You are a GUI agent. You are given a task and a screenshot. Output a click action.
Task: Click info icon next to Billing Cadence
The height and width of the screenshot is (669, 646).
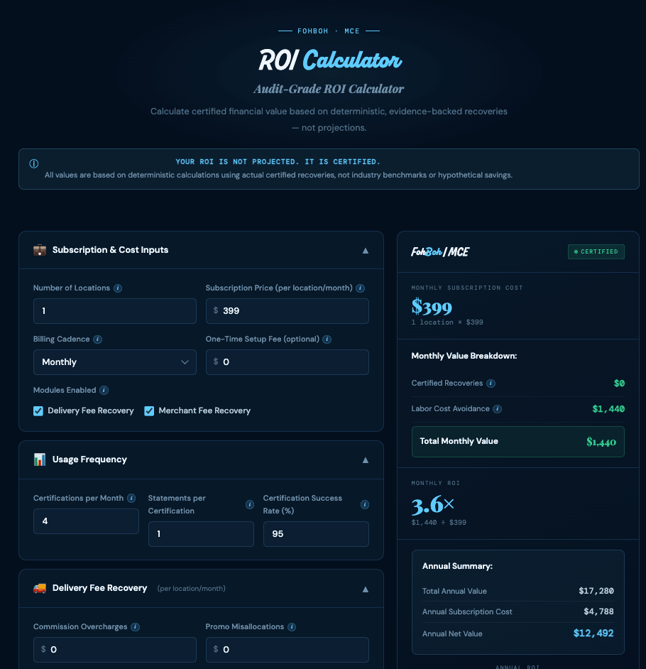[x=98, y=339]
